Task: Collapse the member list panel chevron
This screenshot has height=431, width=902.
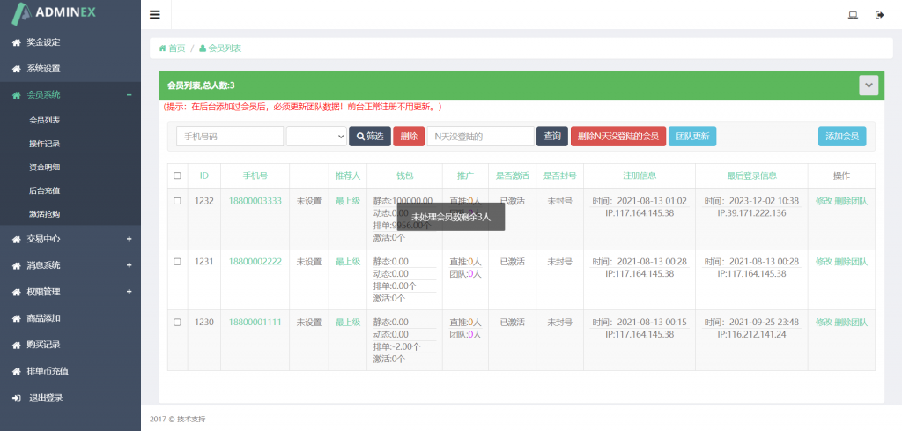Action: point(869,85)
